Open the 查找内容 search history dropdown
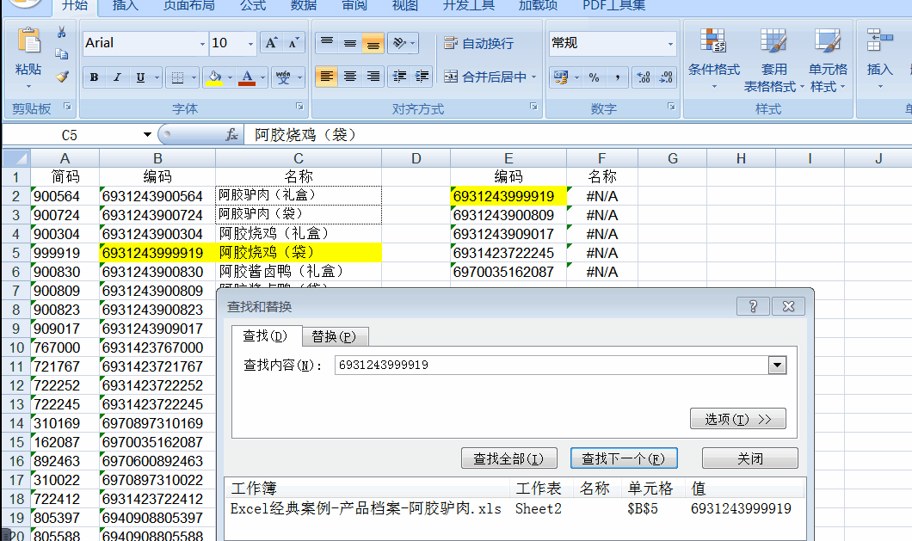The height and width of the screenshot is (541, 912). point(777,365)
